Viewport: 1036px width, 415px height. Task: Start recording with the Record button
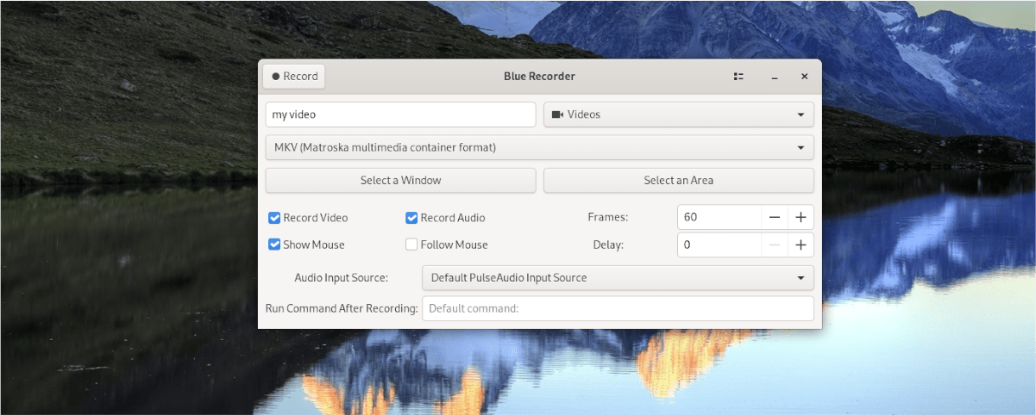pyautogui.click(x=294, y=76)
